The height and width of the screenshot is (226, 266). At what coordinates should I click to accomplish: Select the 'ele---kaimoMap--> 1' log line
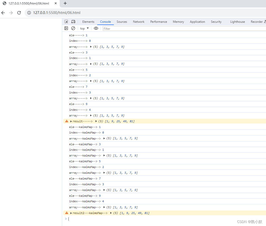[x=85, y=127]
